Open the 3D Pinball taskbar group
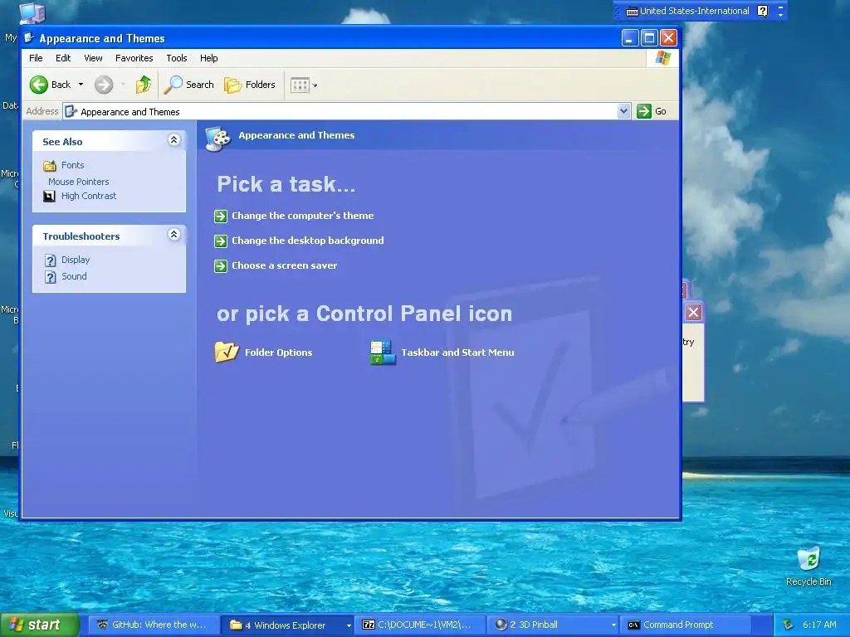Image resolution: width=850 pixels, height=637 pixels. coord(554,625)
